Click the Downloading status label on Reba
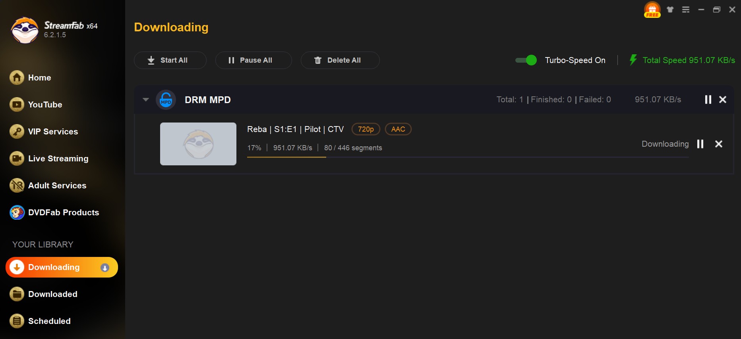 [665, 144]
